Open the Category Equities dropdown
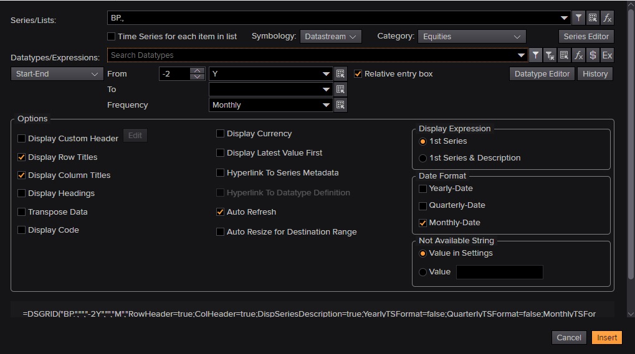Image resolution: width=635 pixels, height=354 pixels. pyautogui.click(x=472, y=37)
